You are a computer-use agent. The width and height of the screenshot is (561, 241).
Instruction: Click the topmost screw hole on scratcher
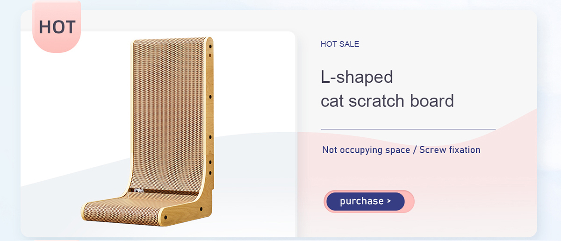coord(210,46)
